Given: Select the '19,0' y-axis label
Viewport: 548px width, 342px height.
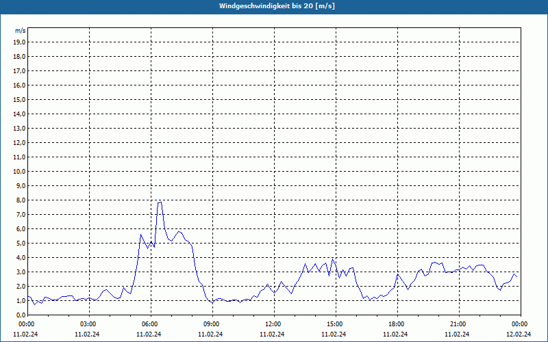Looking at the screenshot, I should click(x=19, y=42).
